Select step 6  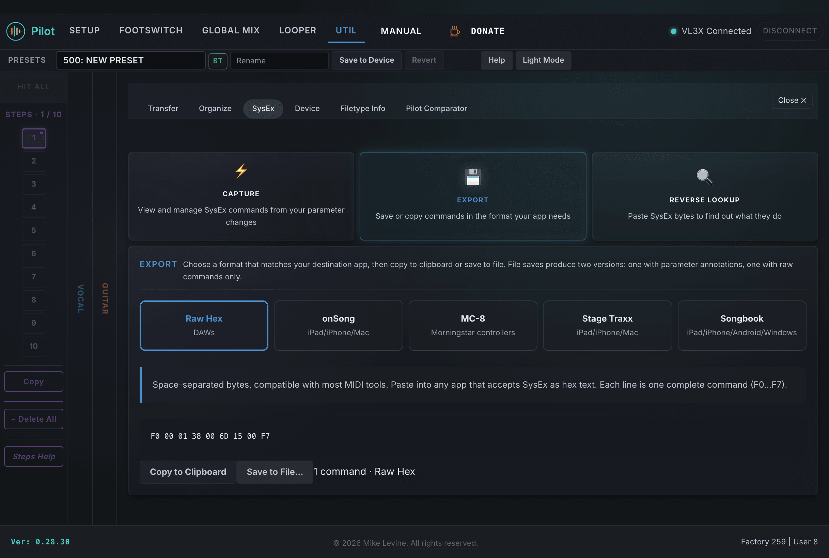tap(34, 254)
